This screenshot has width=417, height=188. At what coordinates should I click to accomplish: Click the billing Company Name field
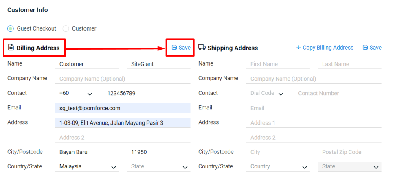[122, 79]
